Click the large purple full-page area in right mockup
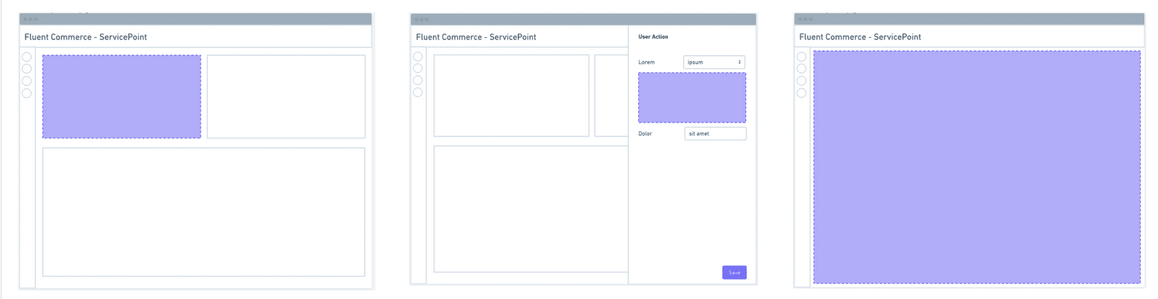This screenshot has height=299, width=1158. pos(976,167)
